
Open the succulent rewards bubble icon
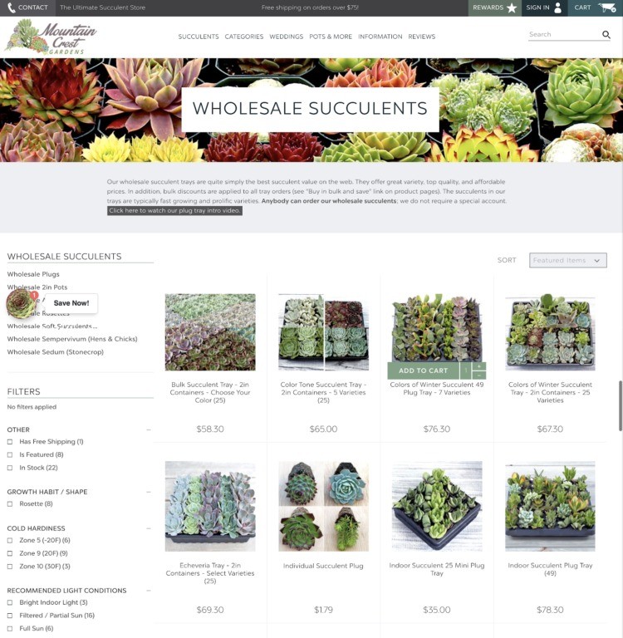pos(20,303)
